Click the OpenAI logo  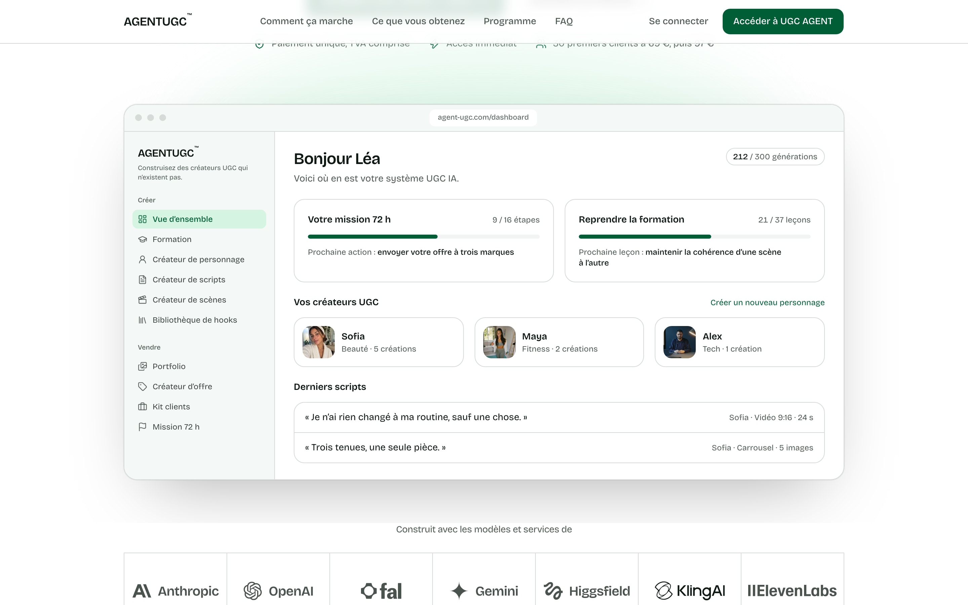[x=278, y=591]
